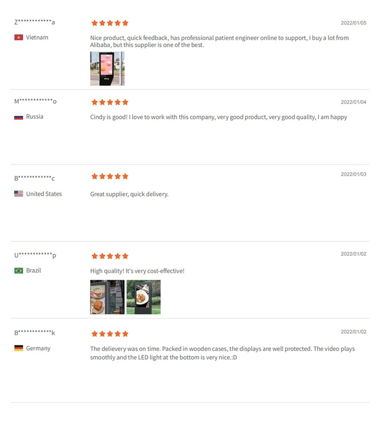Open the food plate kiosk photo in Brazil review
Viewport: 381px width, 427px height.
coord(143,297)
